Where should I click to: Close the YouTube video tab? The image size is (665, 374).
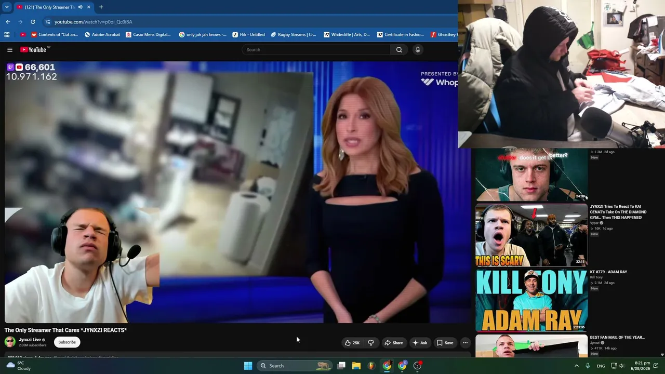(88, 7)
